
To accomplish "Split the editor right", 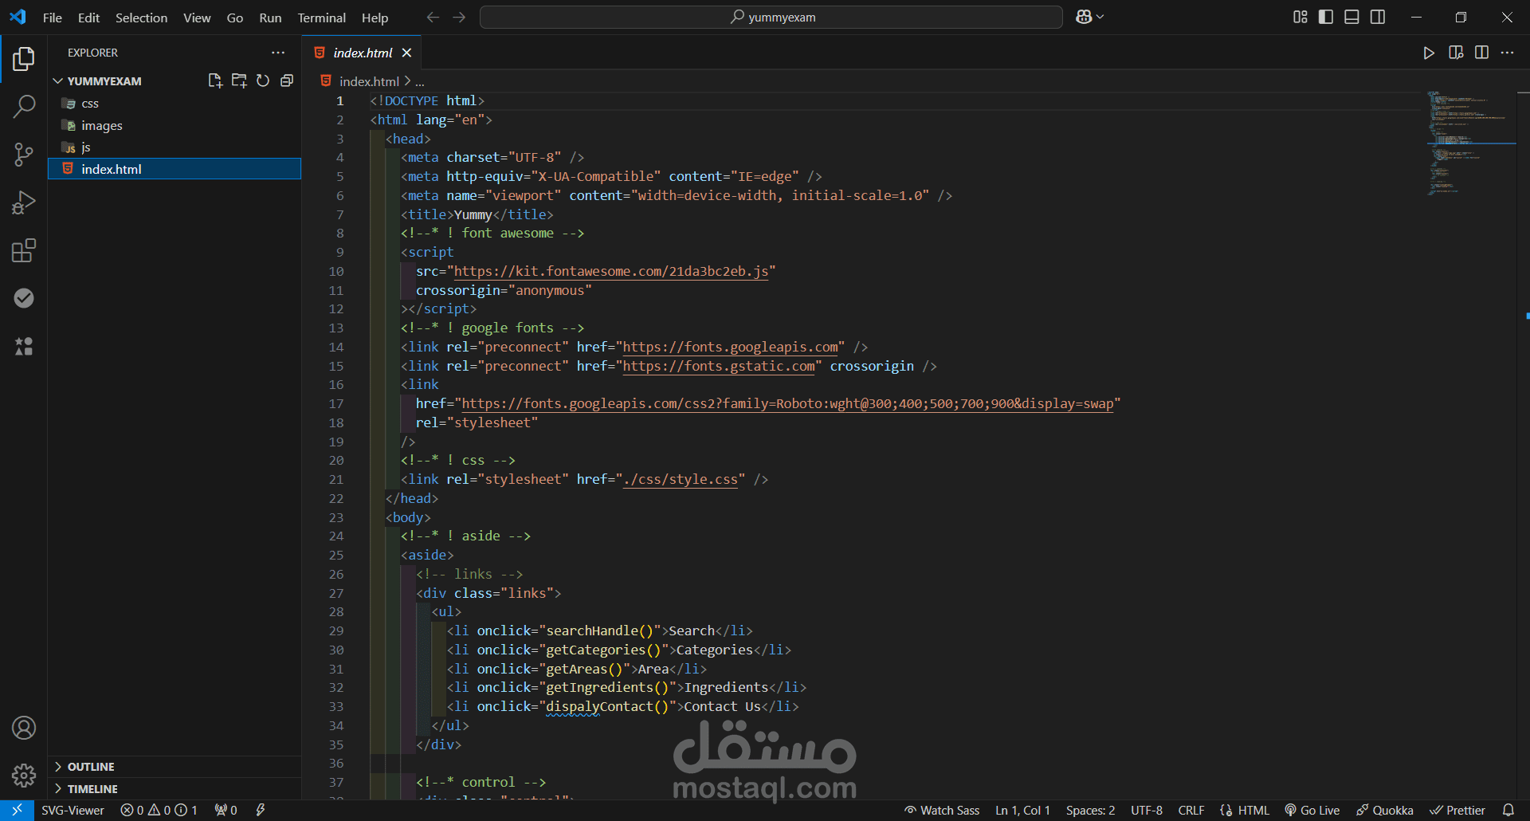I will coord(1481,53).
